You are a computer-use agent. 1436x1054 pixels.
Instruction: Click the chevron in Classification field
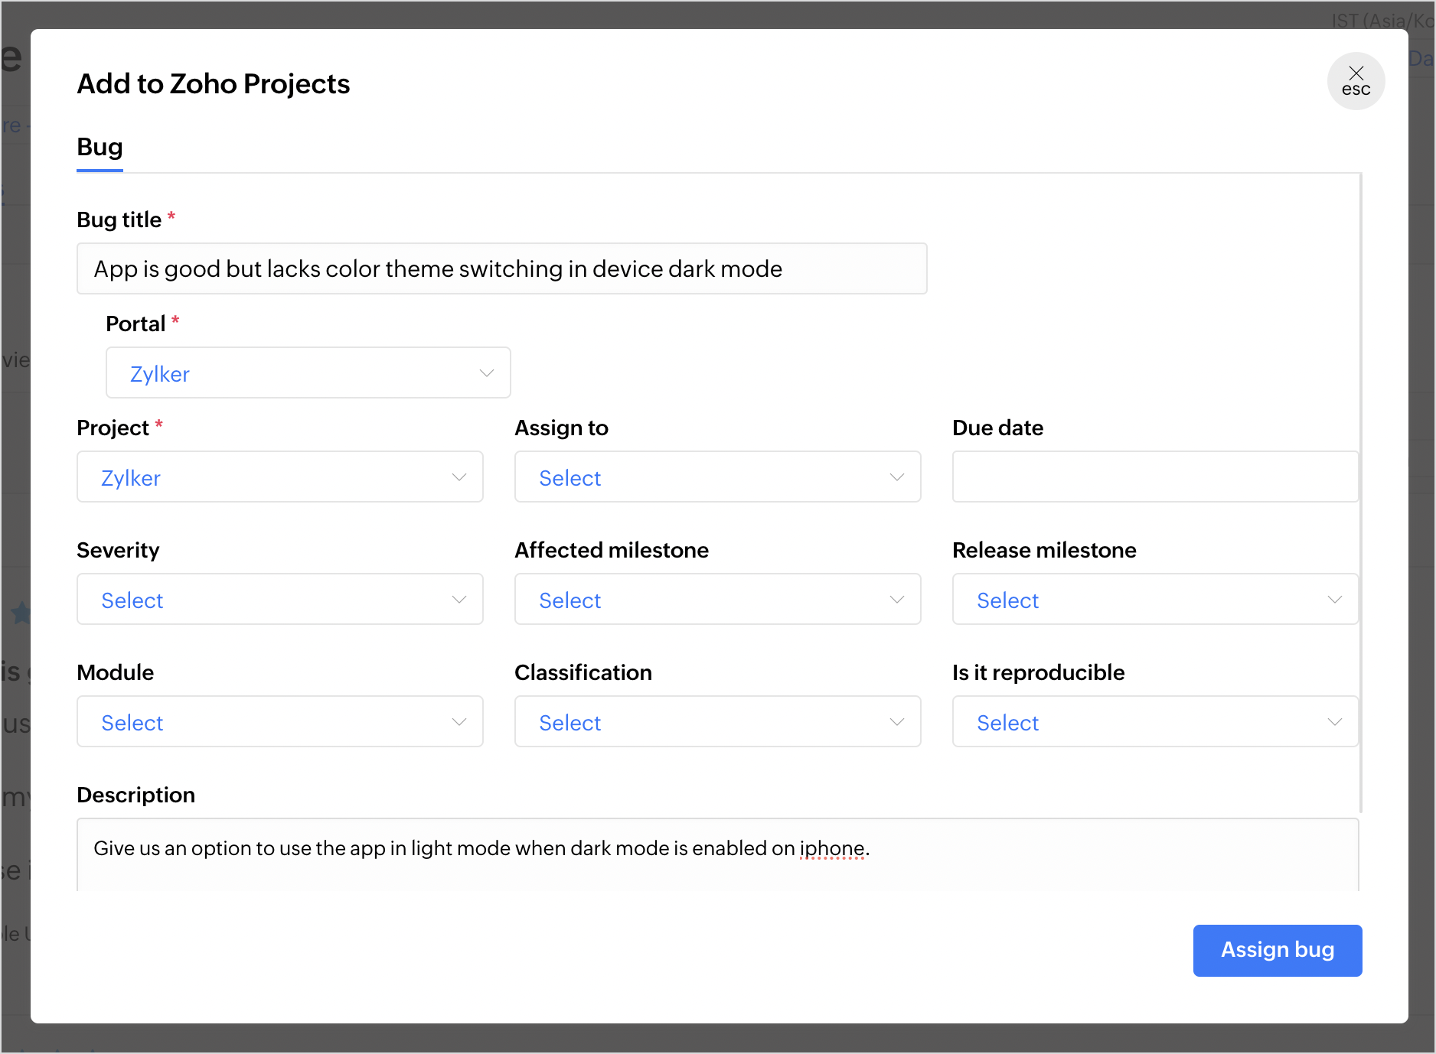[897, 722]
